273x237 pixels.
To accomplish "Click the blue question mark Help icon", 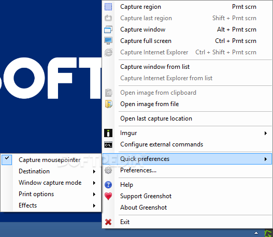I will click(x=108, y=185).
